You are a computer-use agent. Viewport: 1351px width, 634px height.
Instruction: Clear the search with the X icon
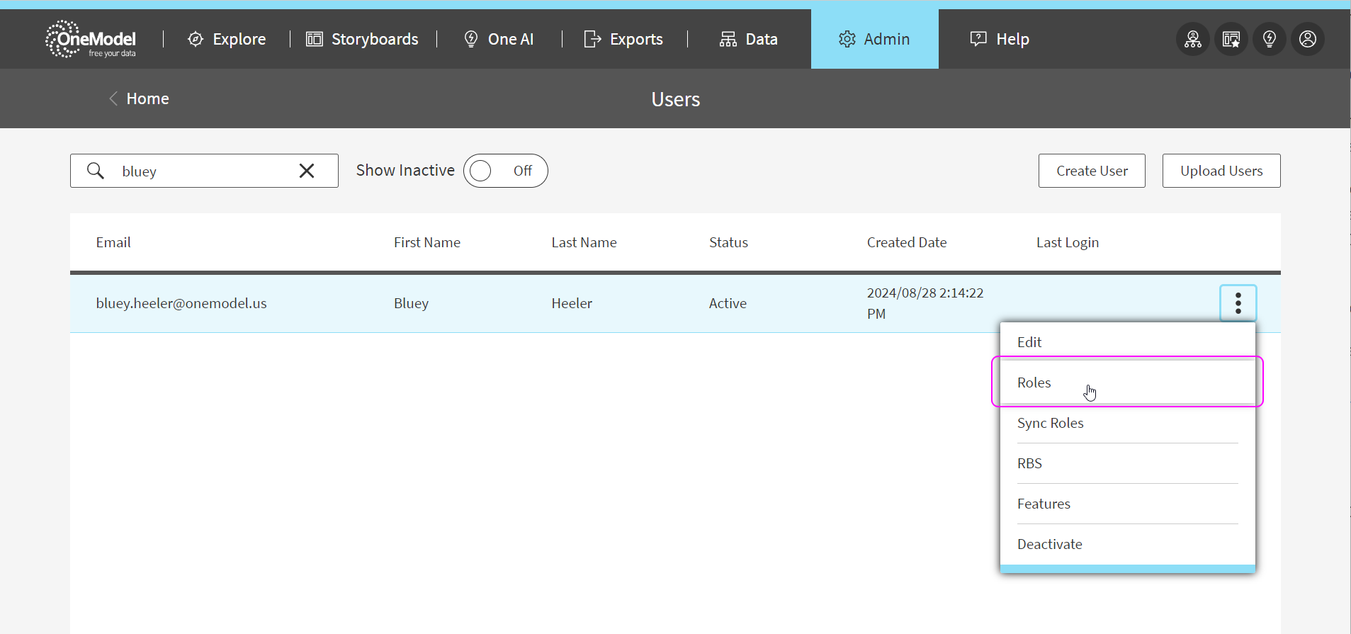point(307,171)
